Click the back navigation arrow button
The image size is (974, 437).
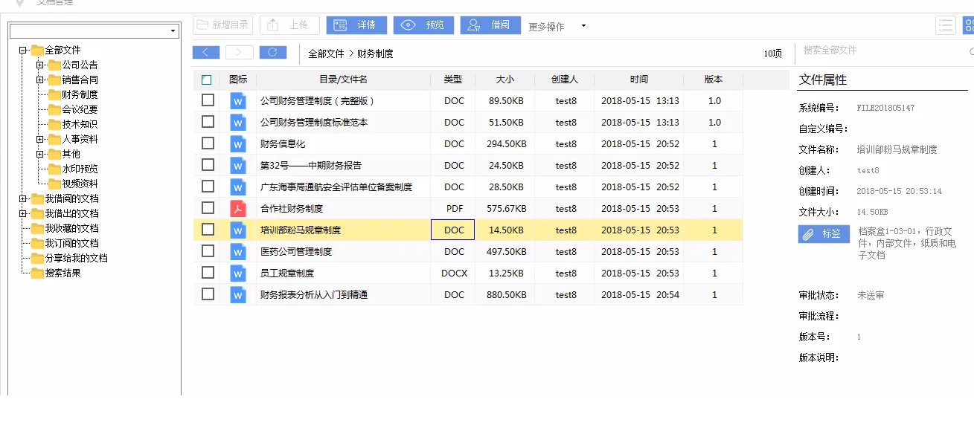[206, 52]
